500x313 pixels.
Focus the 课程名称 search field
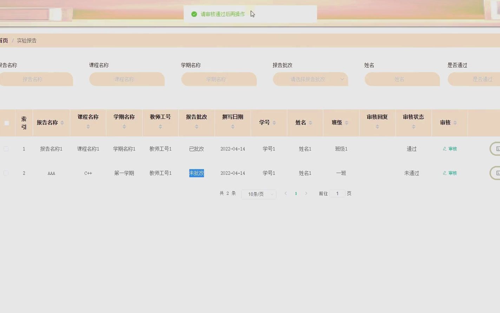[127, 79]
